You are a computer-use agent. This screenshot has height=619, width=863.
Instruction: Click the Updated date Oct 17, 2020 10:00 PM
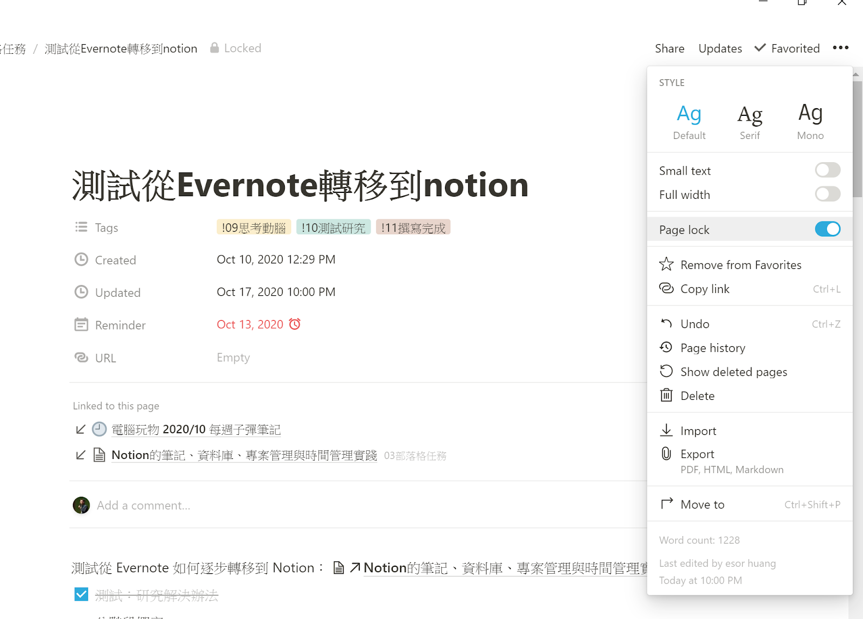tap(276, 291)
